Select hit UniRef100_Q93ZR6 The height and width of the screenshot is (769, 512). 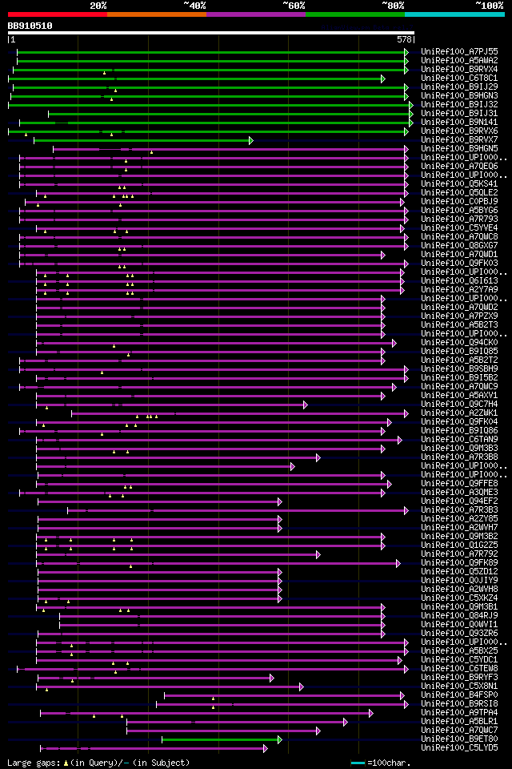(x=459, y=634)
